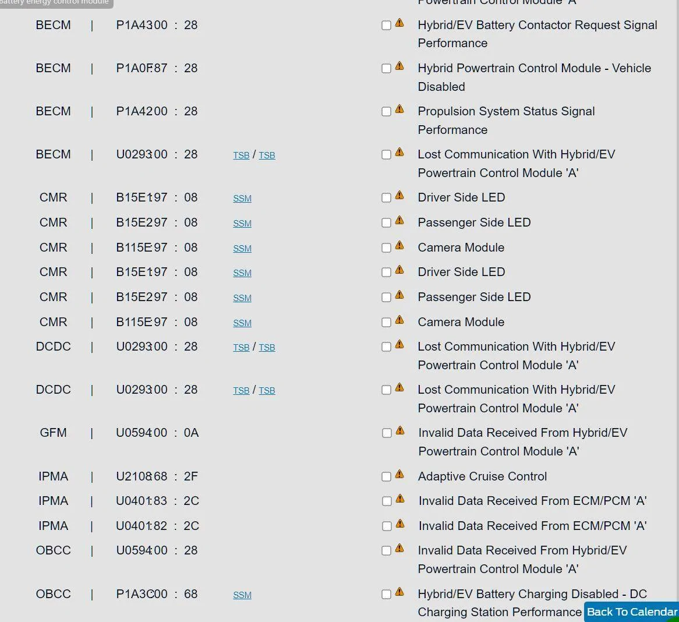Click warning icon in BECM U0293:00 row
Image resolution: width=679 pixels, height=622 pixels.
click(x=399, y=152)
